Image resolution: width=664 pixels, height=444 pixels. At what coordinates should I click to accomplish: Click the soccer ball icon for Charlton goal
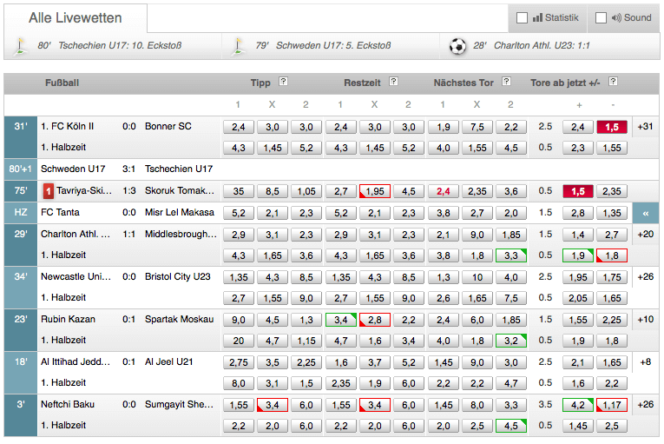[x=457, y=46]
